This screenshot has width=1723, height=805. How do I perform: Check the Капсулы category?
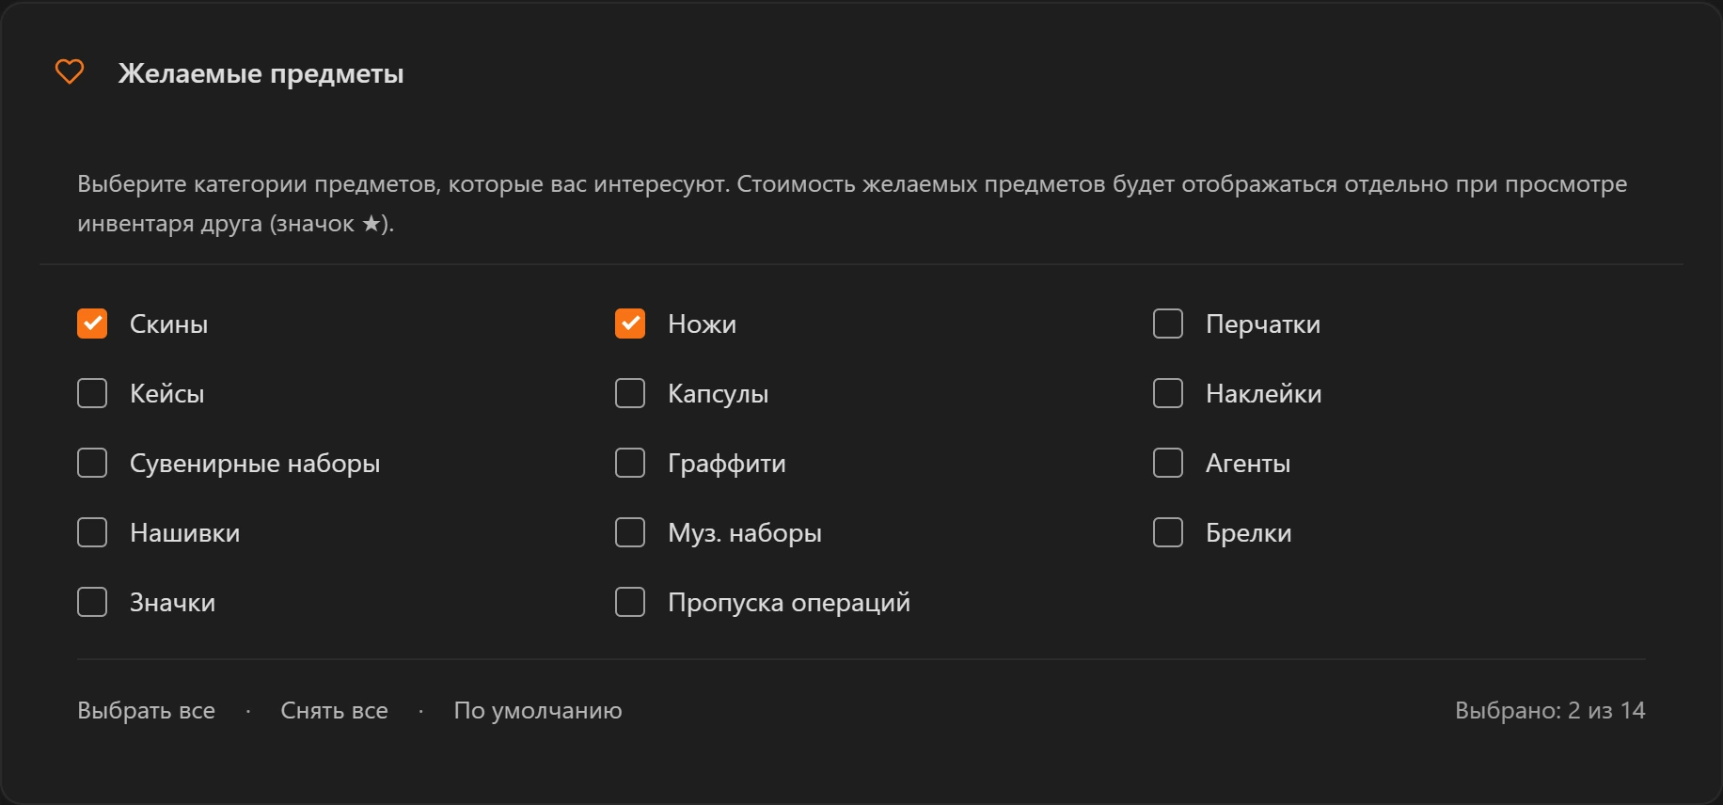pos(630,393)
